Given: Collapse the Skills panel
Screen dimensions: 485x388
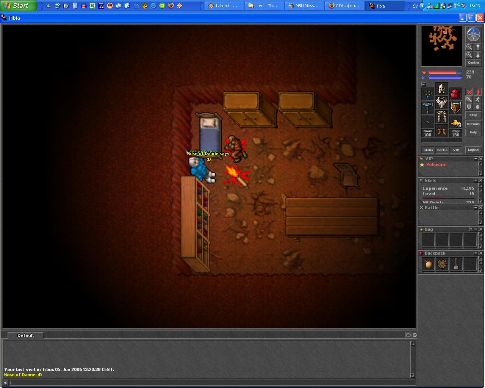Looking at the screenshot, I should click(x=476, y=180).
